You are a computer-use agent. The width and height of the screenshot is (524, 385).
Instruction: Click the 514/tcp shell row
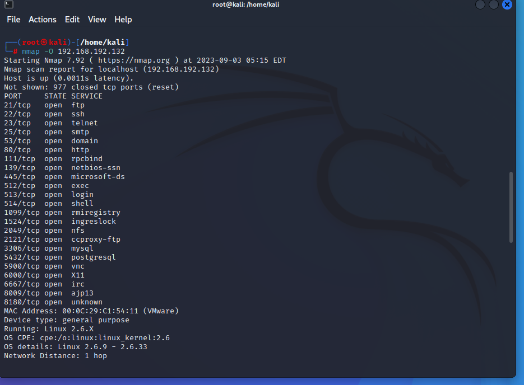[49, 204]
